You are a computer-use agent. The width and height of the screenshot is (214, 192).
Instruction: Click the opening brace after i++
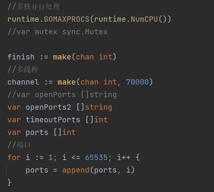[x=137, y=157]
